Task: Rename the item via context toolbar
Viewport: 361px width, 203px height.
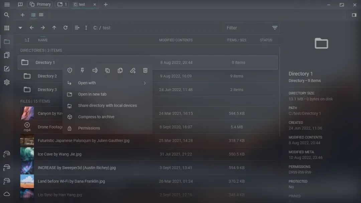Action: pos(95,70)
